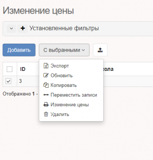Click the Отображено 1 - status text
The height and width of the screenshot is (160, 153).
20,94
